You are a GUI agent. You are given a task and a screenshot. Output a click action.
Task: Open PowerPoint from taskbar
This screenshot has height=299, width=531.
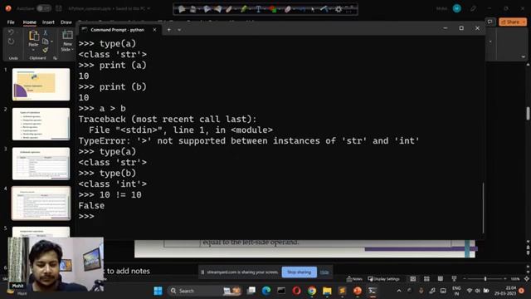[358, 291]
